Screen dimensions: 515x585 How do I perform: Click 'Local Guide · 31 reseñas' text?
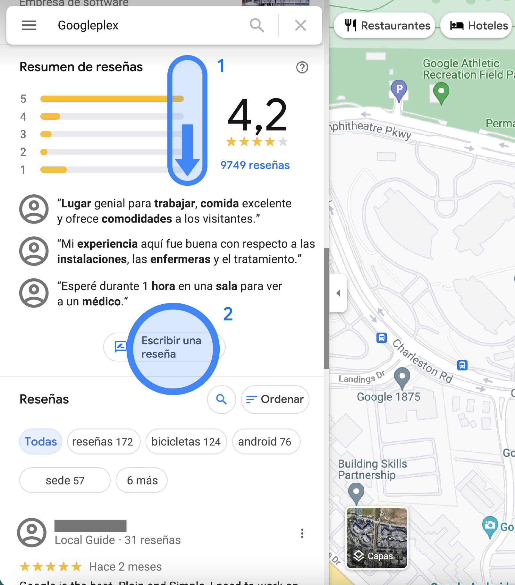click(x=118, y=540)
